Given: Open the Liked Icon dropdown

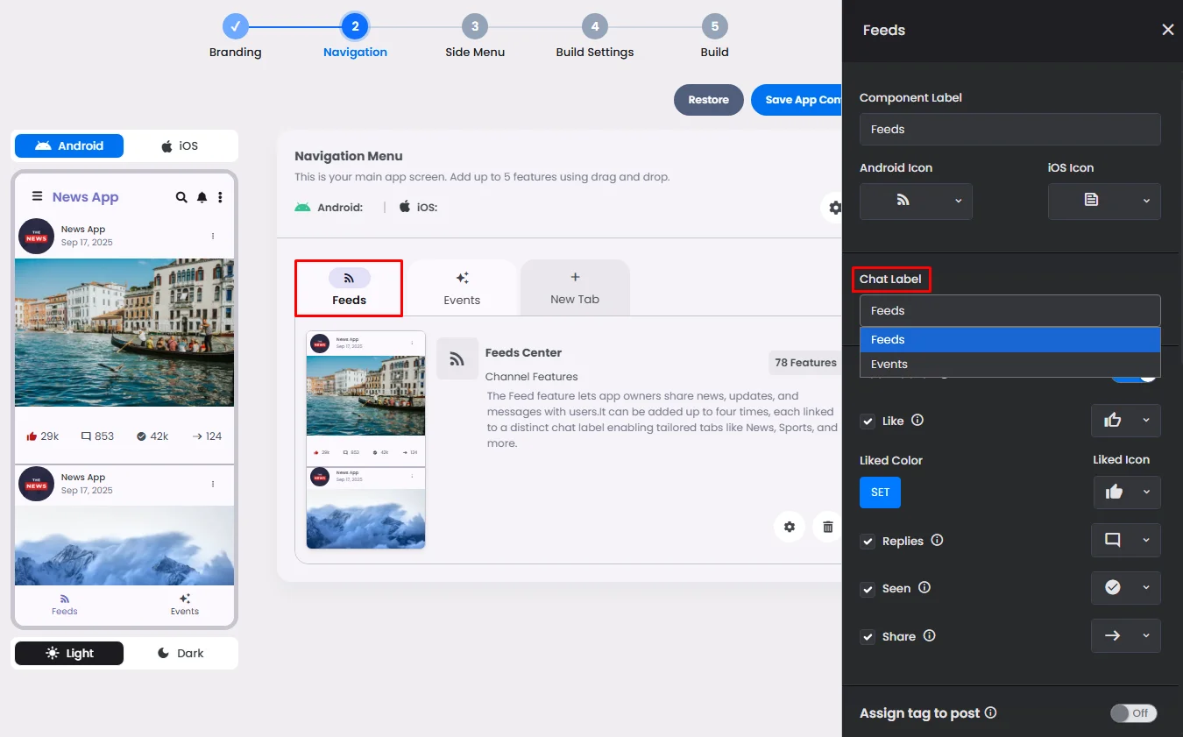Looking at the screenshot, I should (1127, 493).
